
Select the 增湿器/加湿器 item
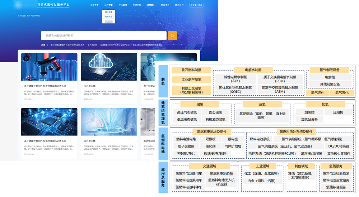311,154
